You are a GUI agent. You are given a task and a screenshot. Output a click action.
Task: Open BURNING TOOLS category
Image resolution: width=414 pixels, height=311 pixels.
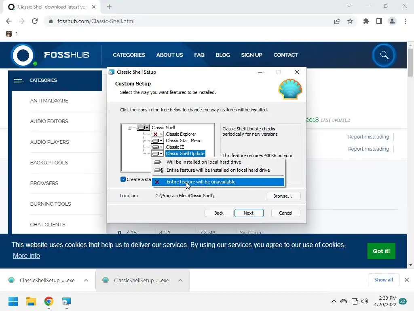point(51,204)
